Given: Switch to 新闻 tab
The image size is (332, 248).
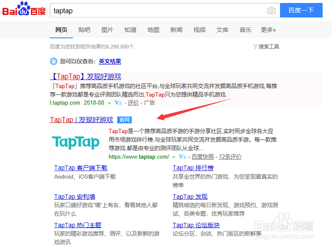Looking at the screenshot, I should (176, 30).
